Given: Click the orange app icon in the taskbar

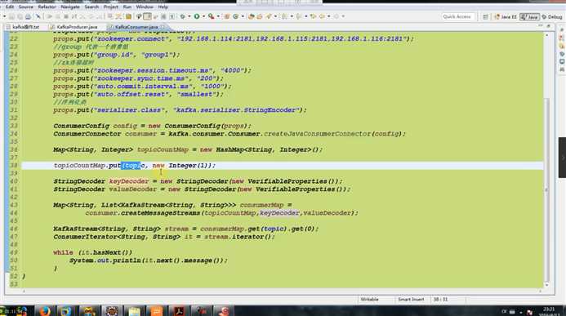Looking at the screenshot, I should coord(156,310).
